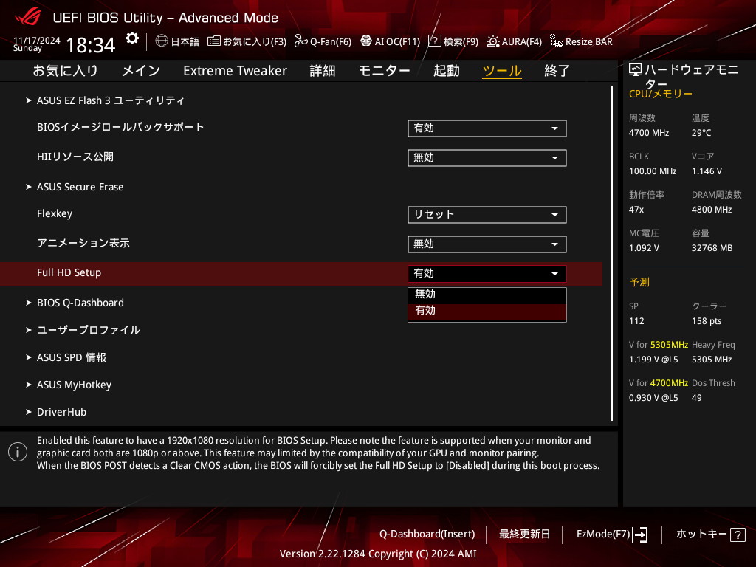Click the EzMode exit arrow icon
756x567 pixels.
click(640, 535)
